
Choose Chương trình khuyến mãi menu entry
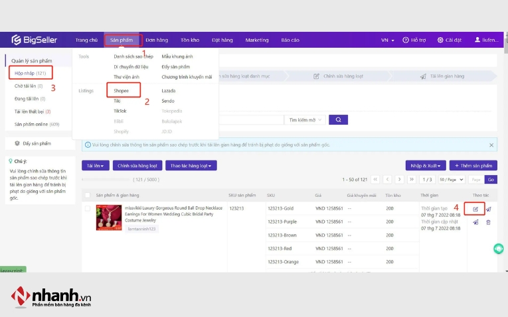click(187, 77)
